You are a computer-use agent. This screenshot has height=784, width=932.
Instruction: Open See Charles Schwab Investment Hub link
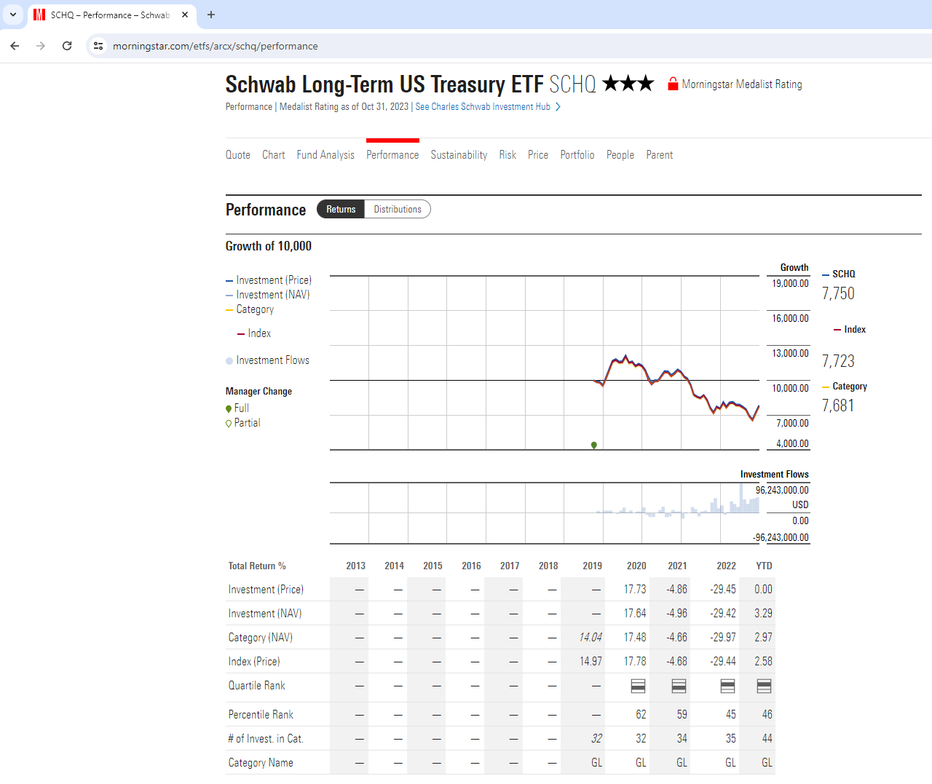(483, 107)
